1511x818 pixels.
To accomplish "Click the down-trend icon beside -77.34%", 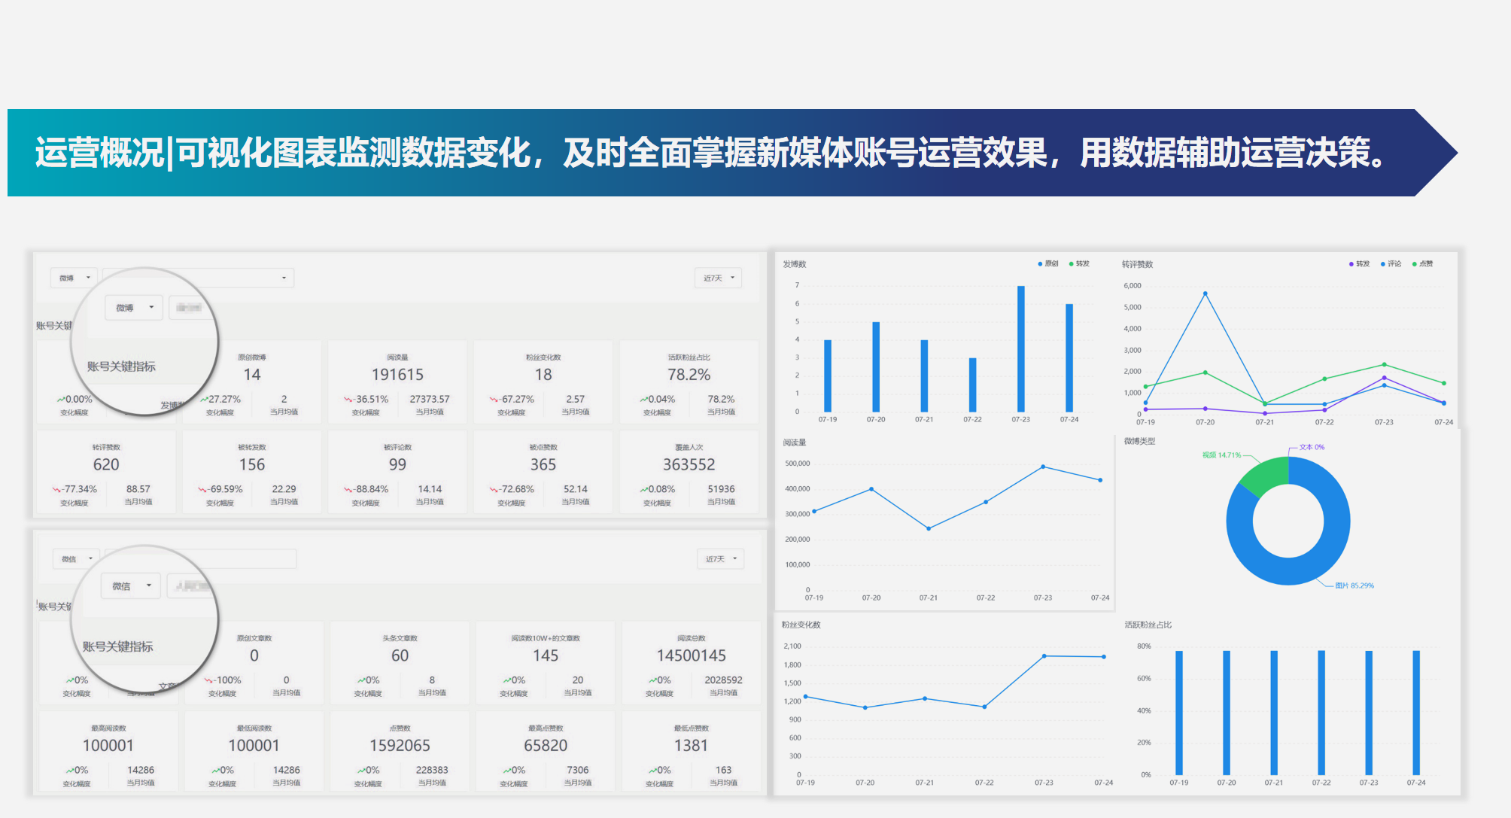I will pos(56,490).
